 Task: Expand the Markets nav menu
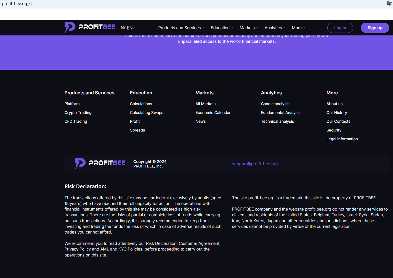tap(249, 28)
